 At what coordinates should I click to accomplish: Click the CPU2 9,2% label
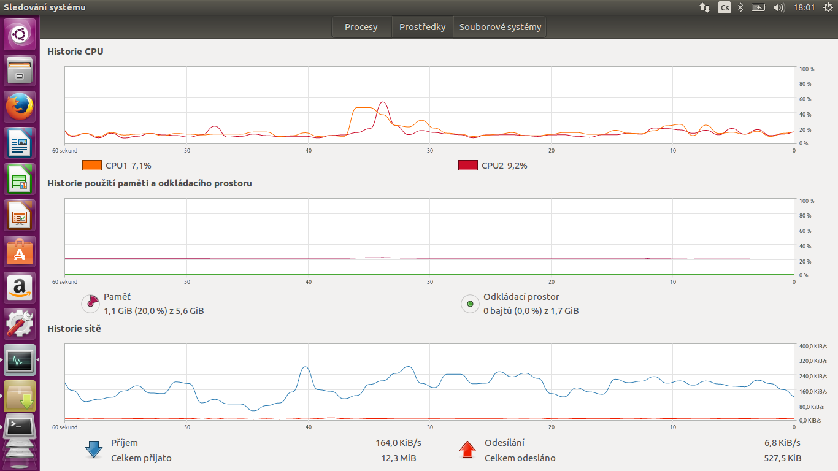click(x=504, y=165)
